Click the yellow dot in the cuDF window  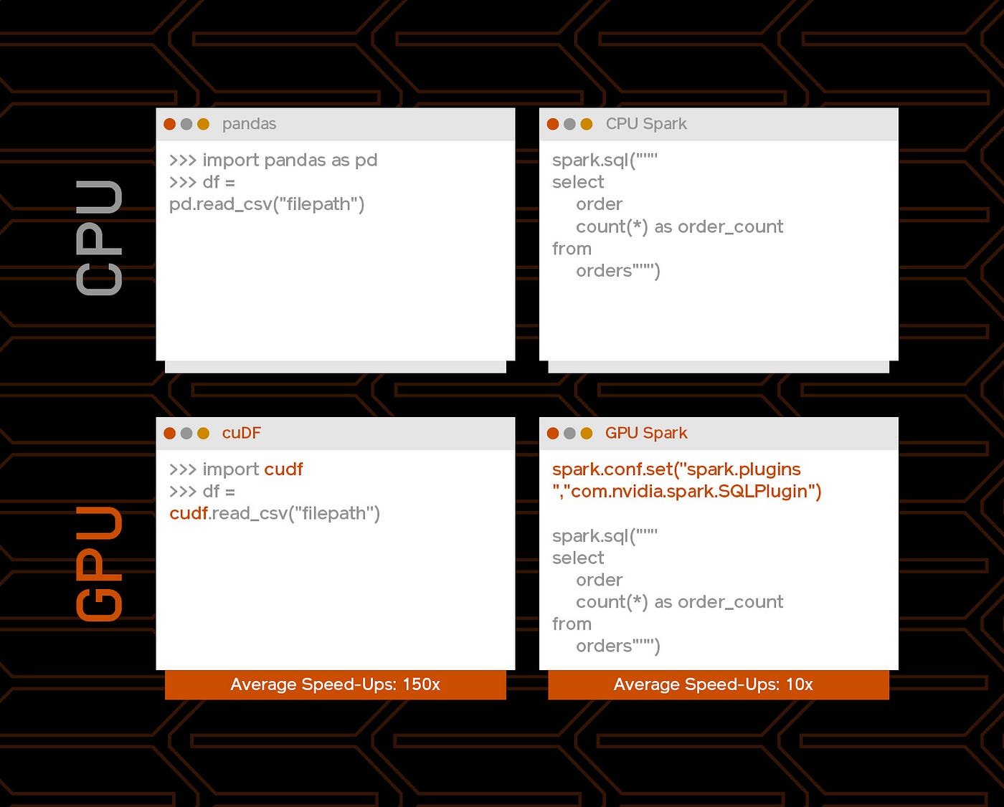click(203, 433)
